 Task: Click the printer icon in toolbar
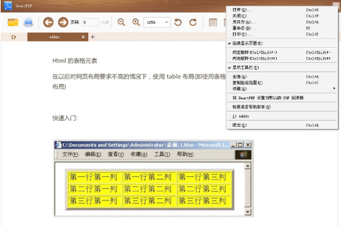point(28,22)
